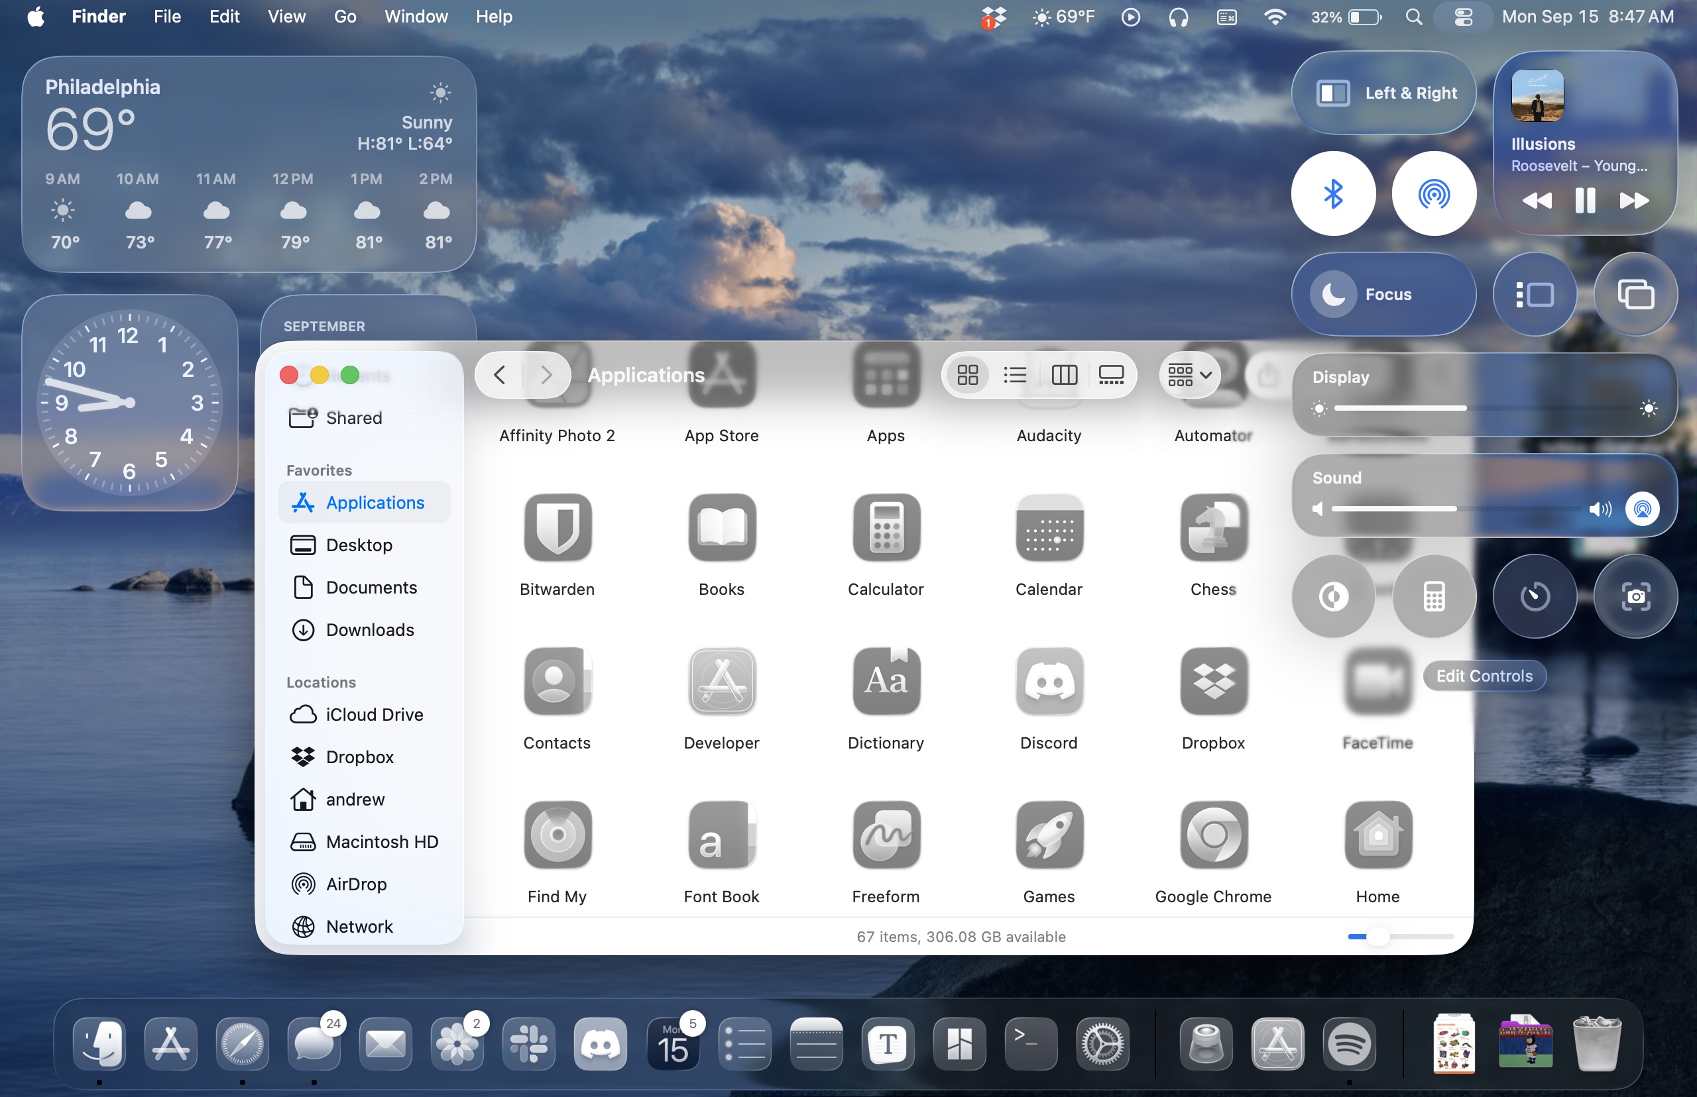Open the Calculator control in Control Center
The height and width of the screenshot is (1097, 1697).
[1433, 596]
